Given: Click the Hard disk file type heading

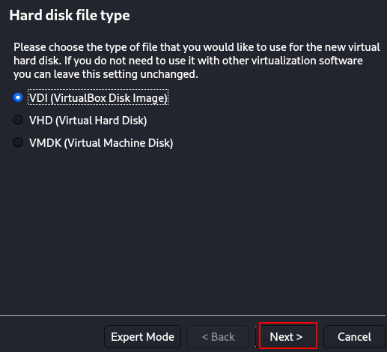Looking at the screenshot, I should (70, 15).
